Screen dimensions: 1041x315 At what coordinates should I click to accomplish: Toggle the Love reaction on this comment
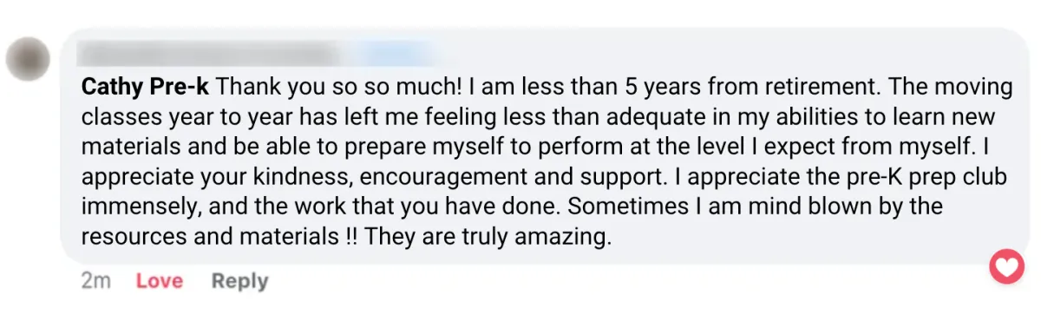click(x=160, y=281)
